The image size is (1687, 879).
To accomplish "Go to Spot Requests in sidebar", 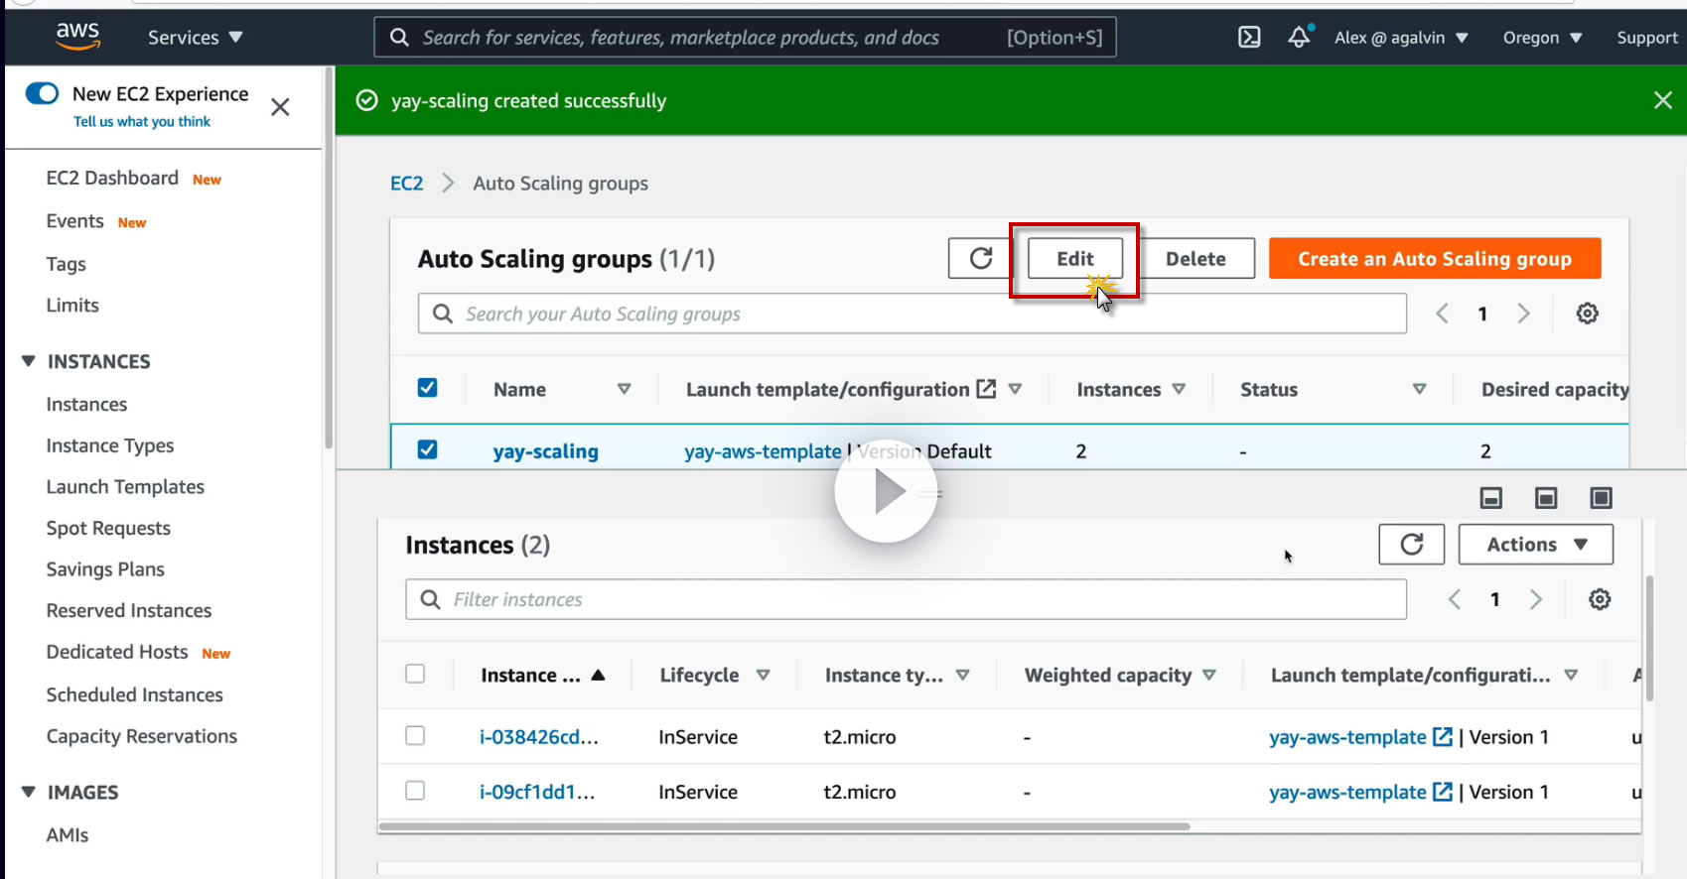I will pyautogui.click(x=108, y=529).
